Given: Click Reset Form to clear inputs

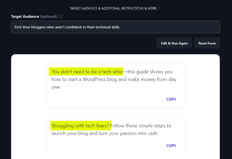Looking at the screenshot, I should (x=207, y=43).
